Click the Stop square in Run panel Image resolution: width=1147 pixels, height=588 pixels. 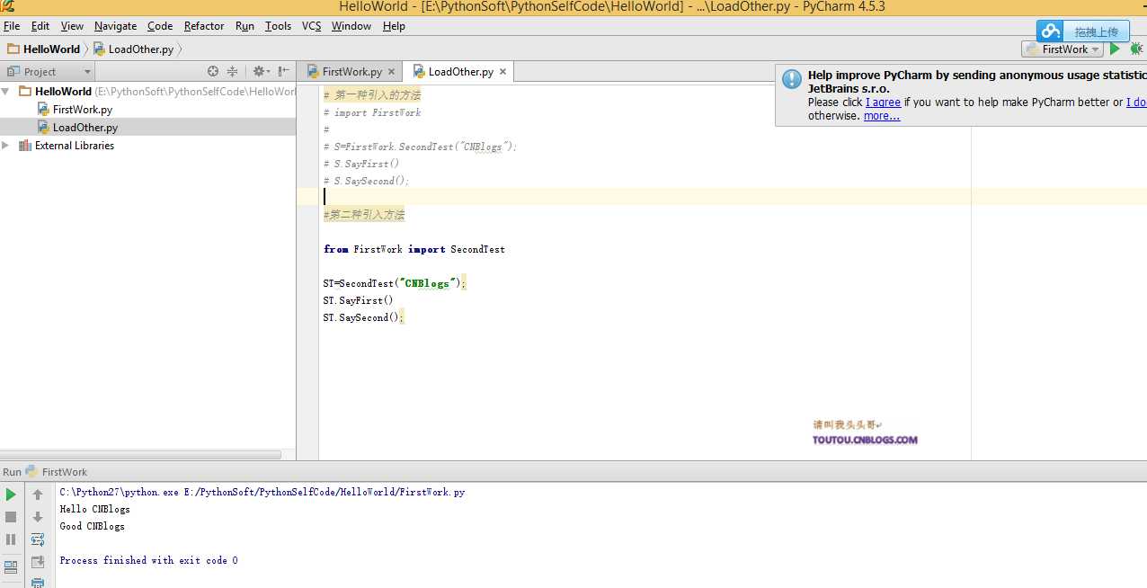tap(11, 517)
